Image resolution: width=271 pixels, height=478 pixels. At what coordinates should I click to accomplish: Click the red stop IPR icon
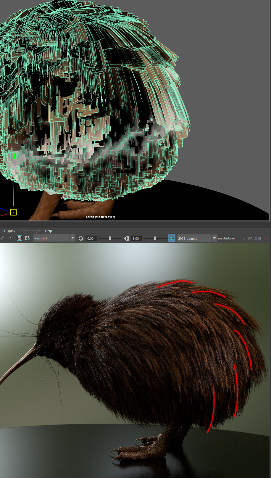coord(265,238)
